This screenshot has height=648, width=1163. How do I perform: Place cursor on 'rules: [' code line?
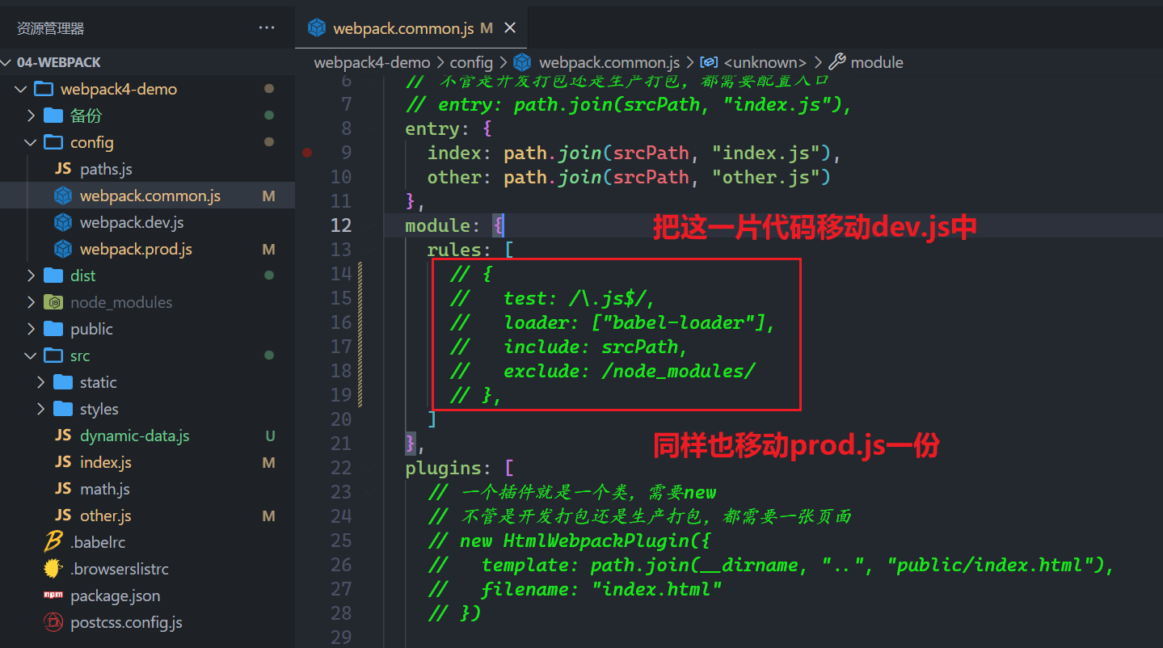(x=470, y=250)
